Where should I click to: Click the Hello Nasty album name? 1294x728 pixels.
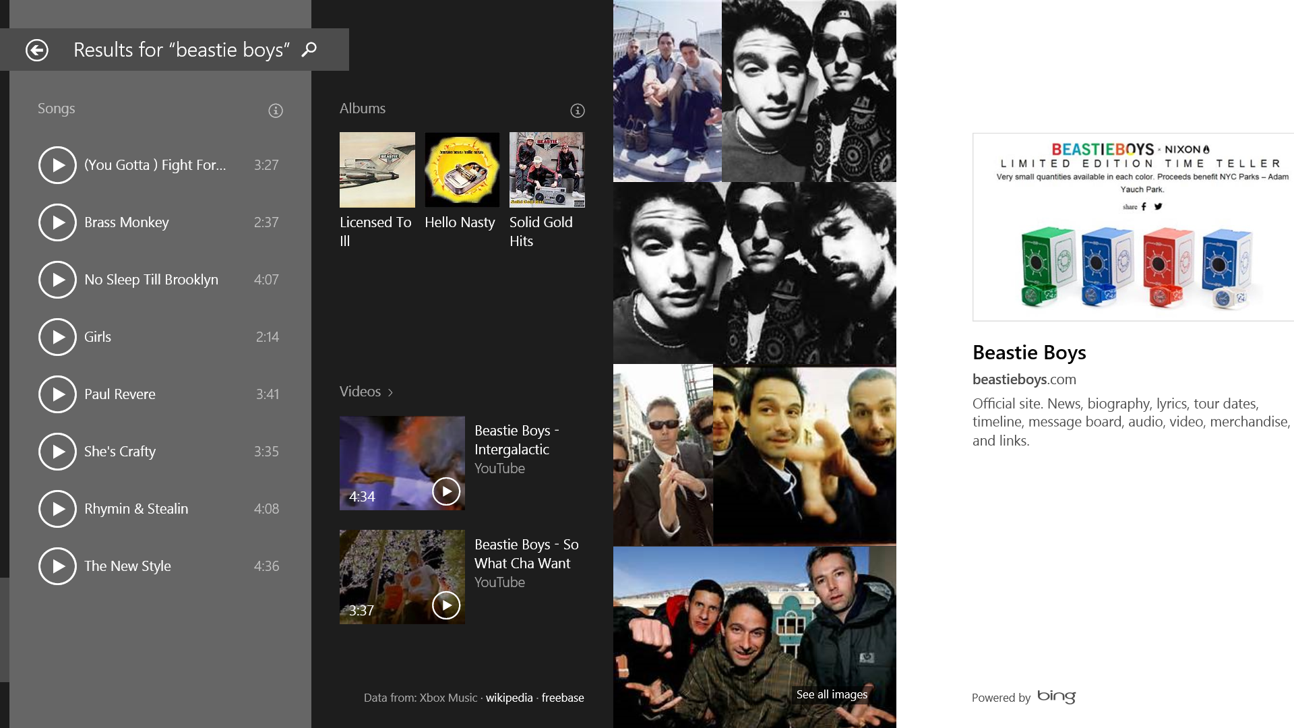click(x=460, y=222)
